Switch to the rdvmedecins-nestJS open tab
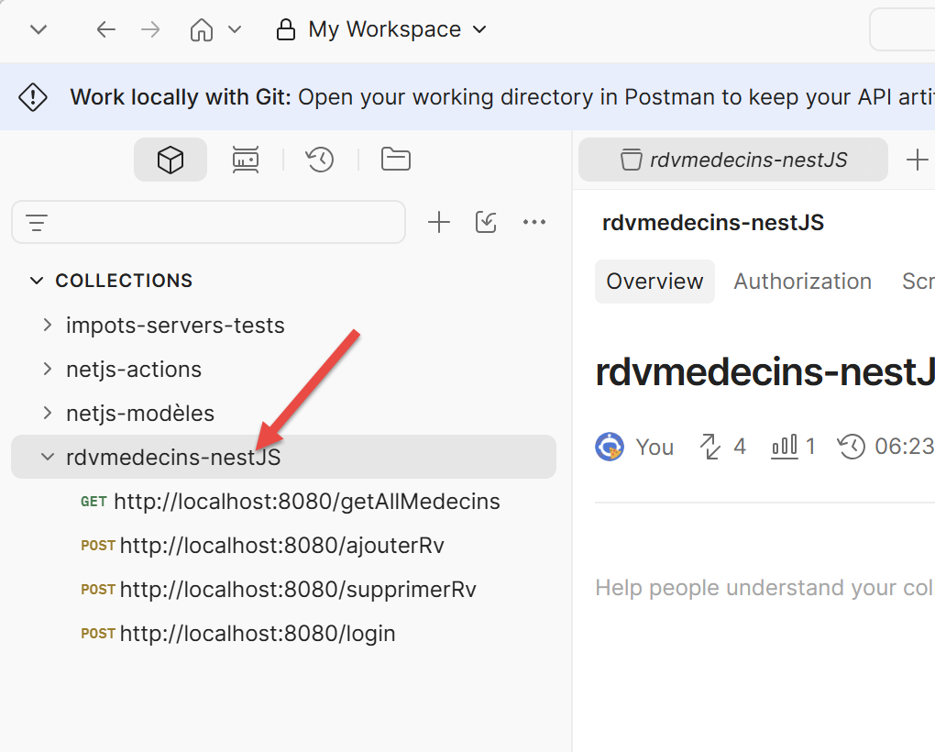Screen dimensions: 935x752 [x=732, y=160]
